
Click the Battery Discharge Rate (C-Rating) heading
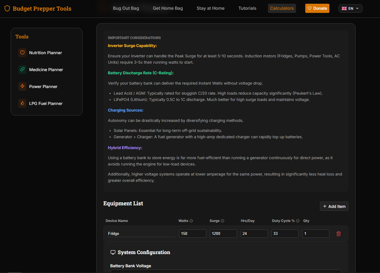coord(141,73)
